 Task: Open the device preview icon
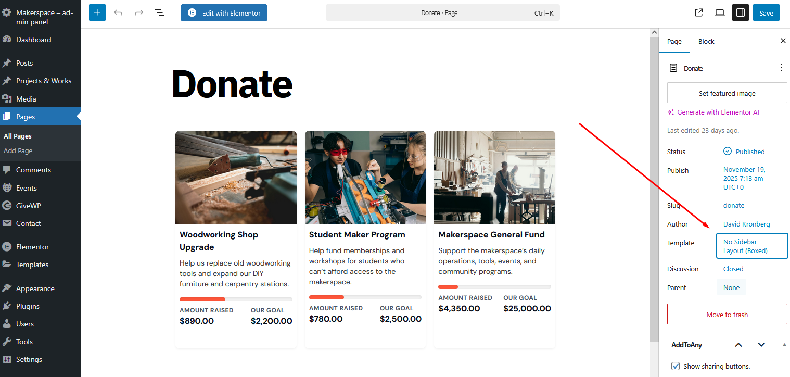[720, 13]
